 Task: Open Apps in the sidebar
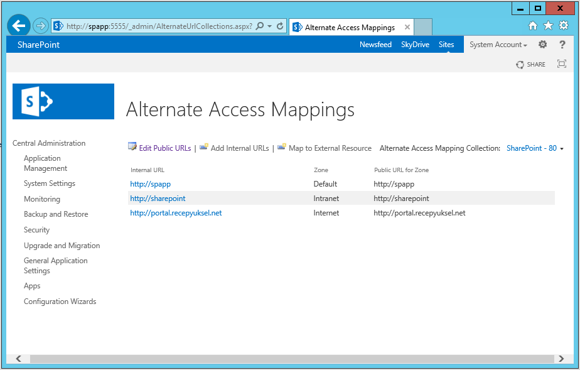click(32, 286)
